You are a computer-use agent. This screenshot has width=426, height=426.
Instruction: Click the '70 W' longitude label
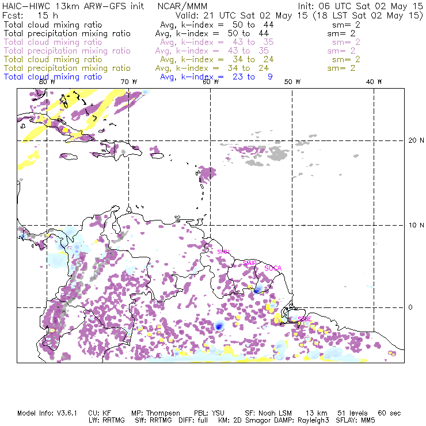pyautogui.click(x=129, y=82)
